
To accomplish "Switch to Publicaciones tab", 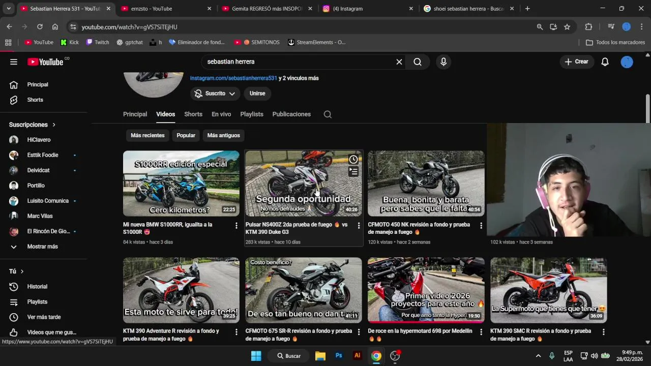I will (x=291, y=114).
